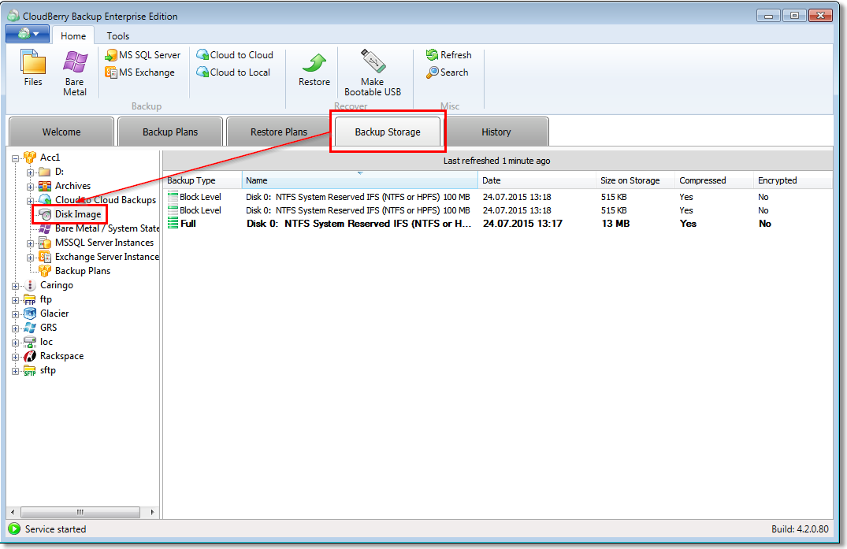Switch to the Home ribbon tab
Screen dimensions: 847x549
point(73,35)
